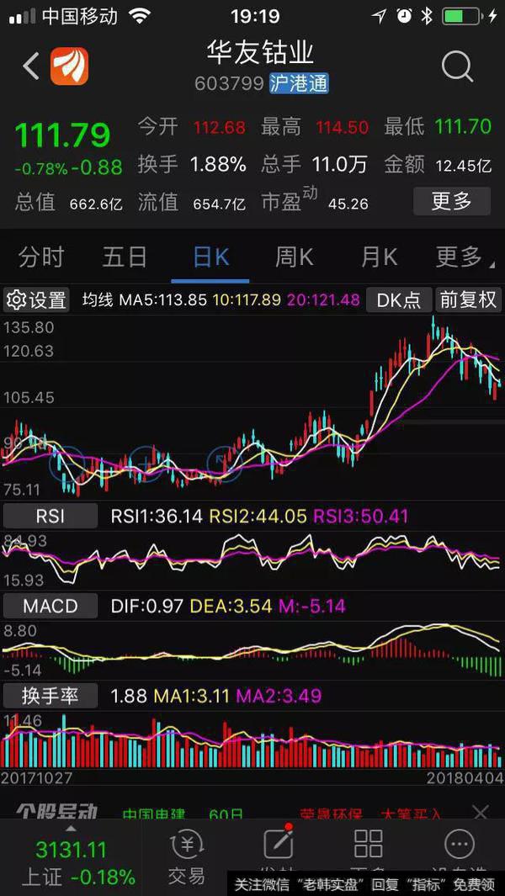This screenshot has height=896, width=505.
Task: Tap the 均线 moving average label
Action: pos(98,300)
